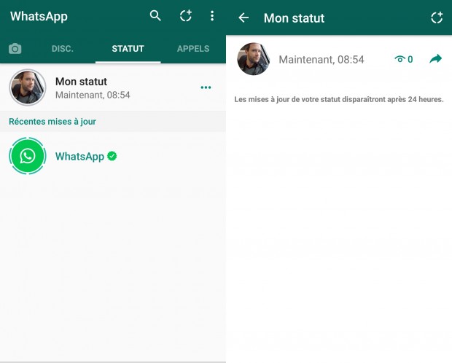This screenshot has width=452, height=363.
Task: Select the STATUT tab
Action: tap(128, 49)
